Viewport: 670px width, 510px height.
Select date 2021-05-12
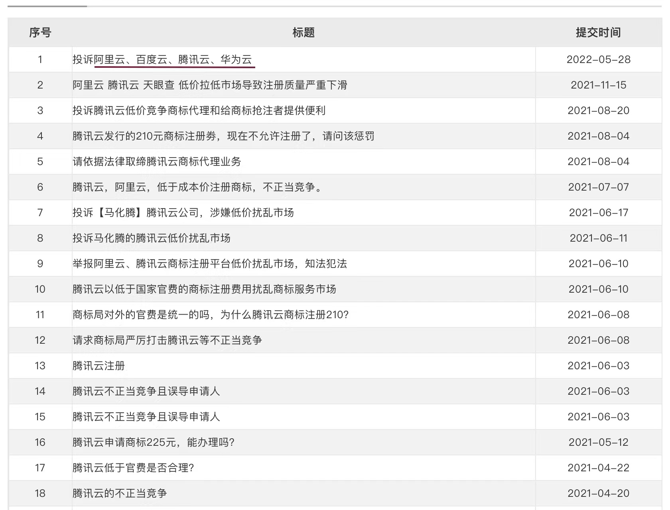[599, 442]
